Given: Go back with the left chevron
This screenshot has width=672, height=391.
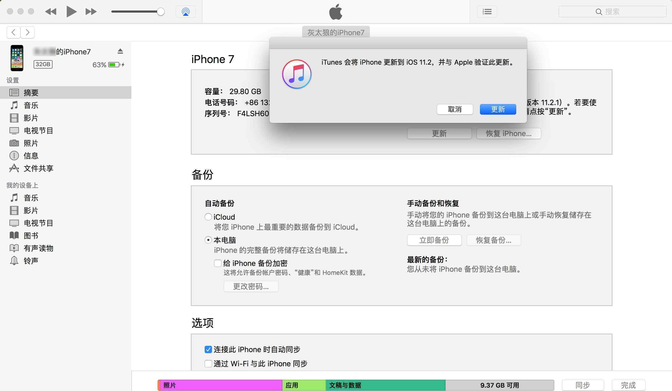Looking at the screenshot, I should tap(14, 32).
